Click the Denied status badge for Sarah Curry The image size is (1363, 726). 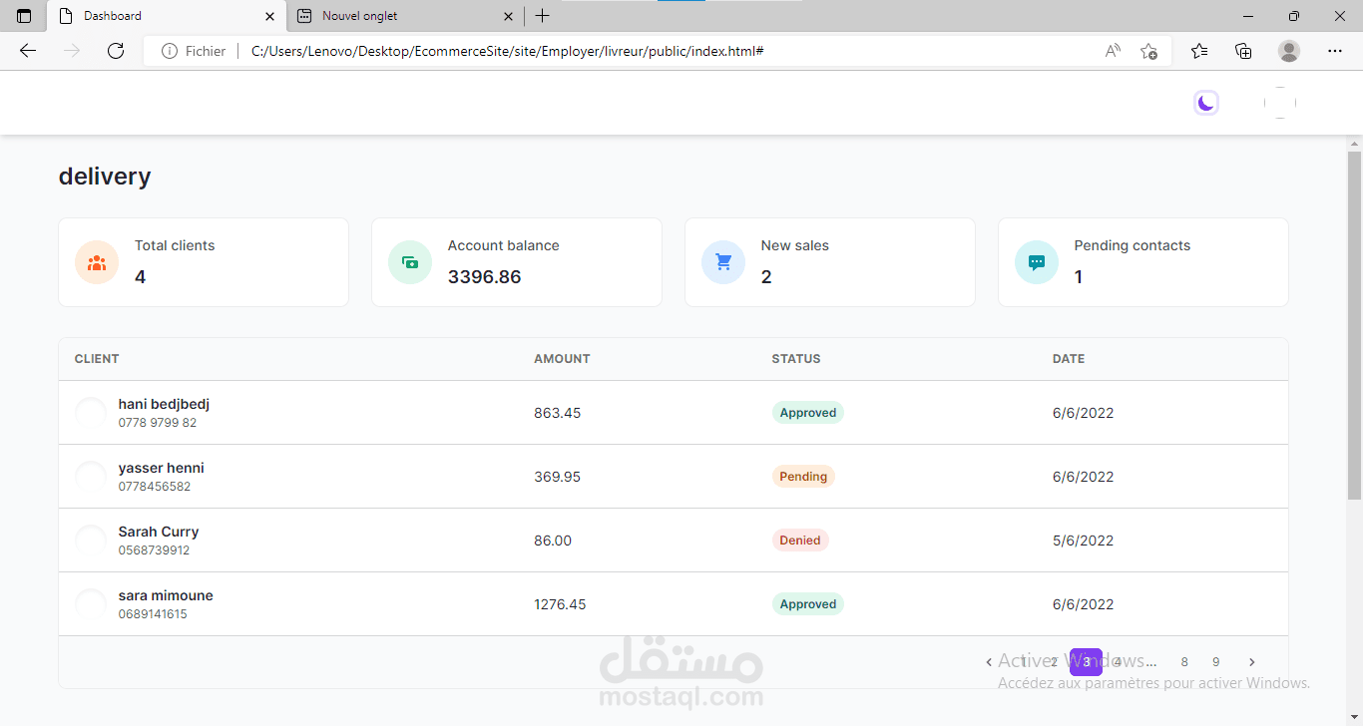click(800, 541)
